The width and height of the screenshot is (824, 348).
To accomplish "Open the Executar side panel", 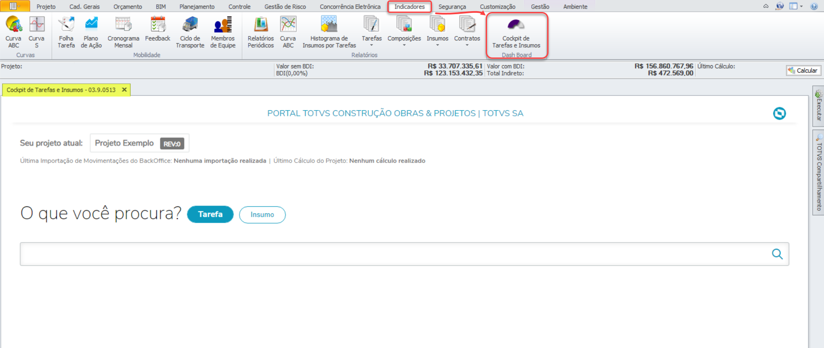I will pos(818,106).
